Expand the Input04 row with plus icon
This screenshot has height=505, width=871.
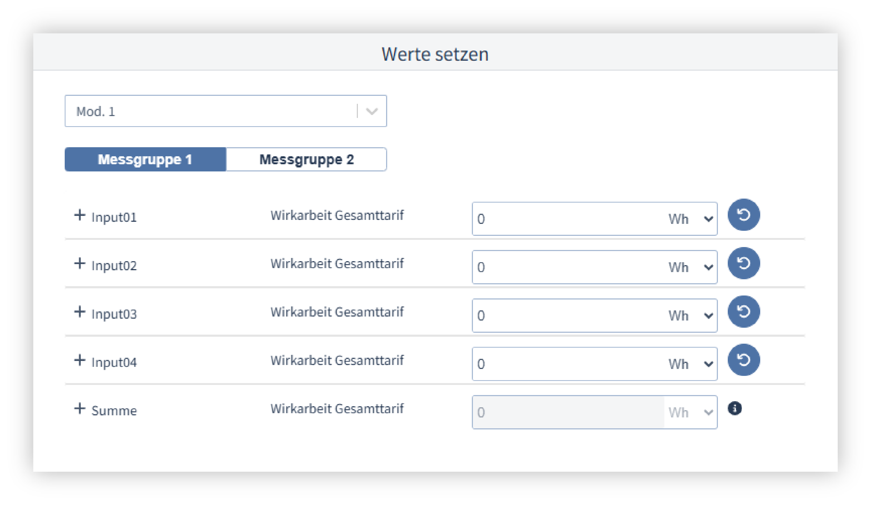click(80, 360)
